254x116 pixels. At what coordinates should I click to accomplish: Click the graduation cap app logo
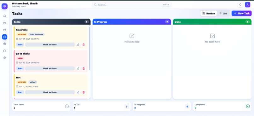[4, 6]
